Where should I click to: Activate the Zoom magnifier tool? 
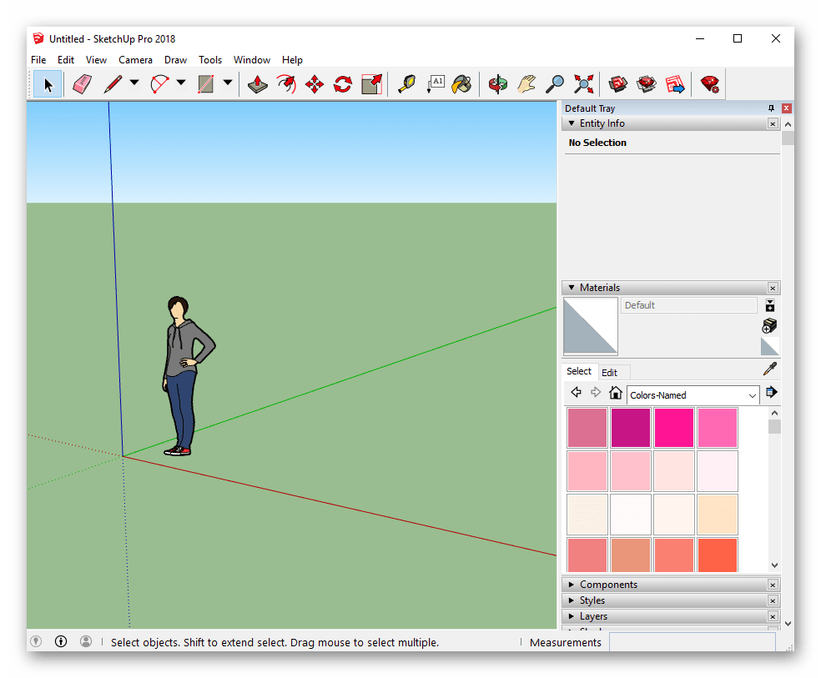(555, 84)
